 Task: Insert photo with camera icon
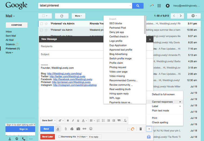point(78,129)
